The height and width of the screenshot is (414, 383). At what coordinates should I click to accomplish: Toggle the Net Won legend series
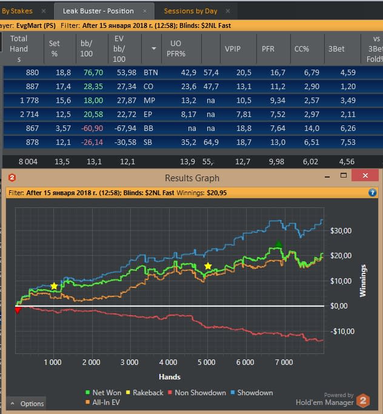point(104,393)
